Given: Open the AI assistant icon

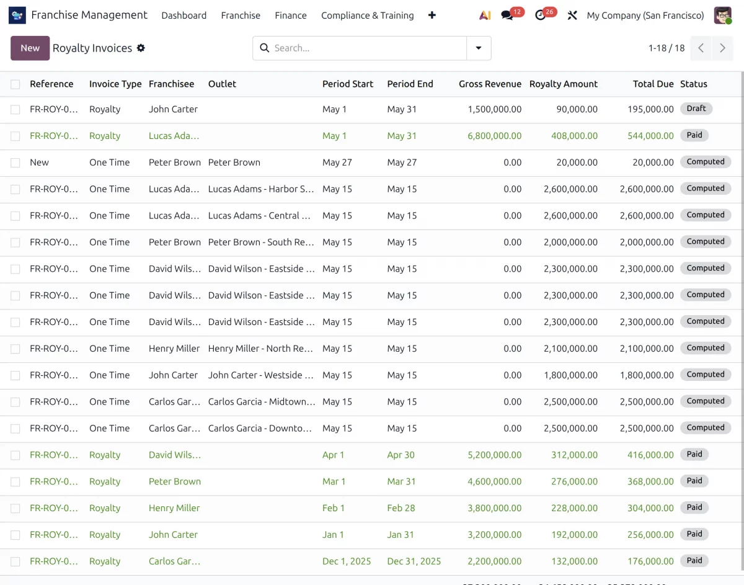Looking at the screenshot, I should coord(485,15).
